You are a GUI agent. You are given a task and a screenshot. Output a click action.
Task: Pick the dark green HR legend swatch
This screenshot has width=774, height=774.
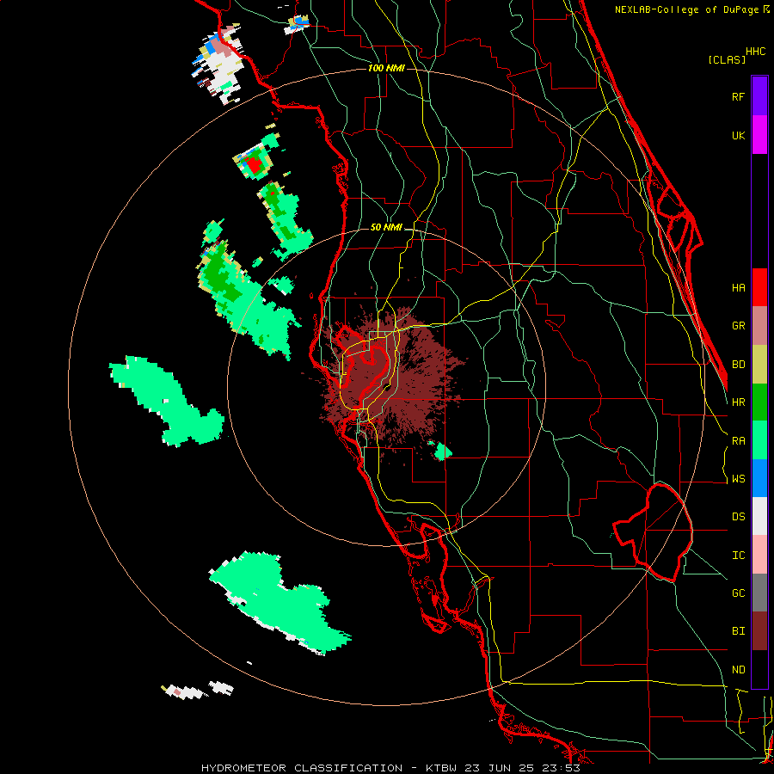tap(759, 402)
